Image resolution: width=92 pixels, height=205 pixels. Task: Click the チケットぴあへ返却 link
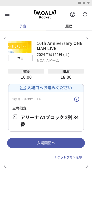point(68,157)
